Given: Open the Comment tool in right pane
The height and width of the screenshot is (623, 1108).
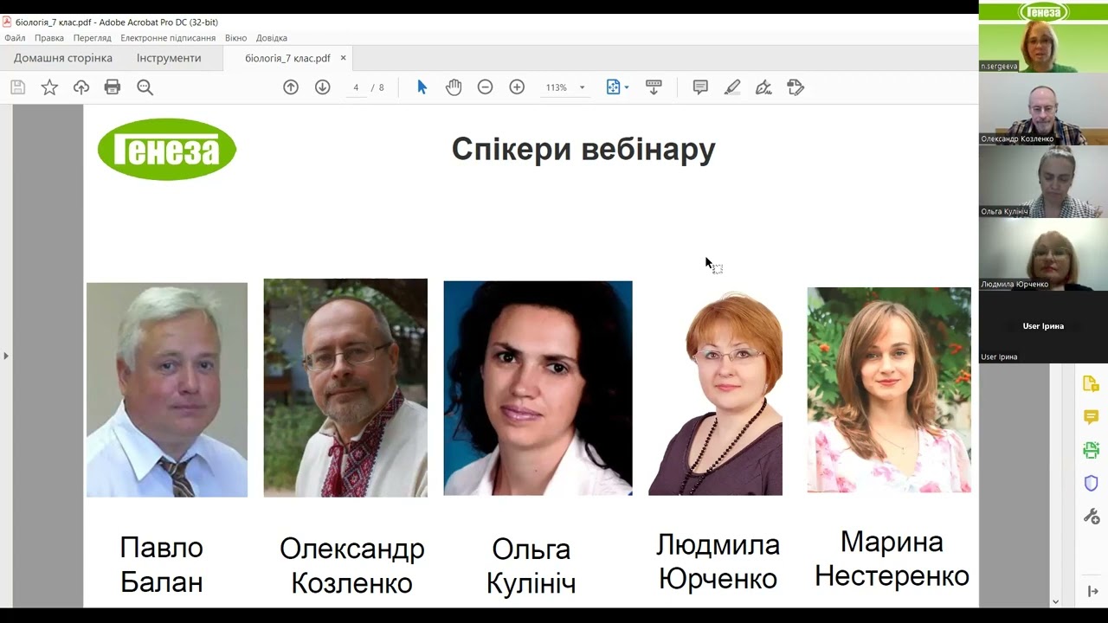Looking at the screenshot, I should (1091, 417).
